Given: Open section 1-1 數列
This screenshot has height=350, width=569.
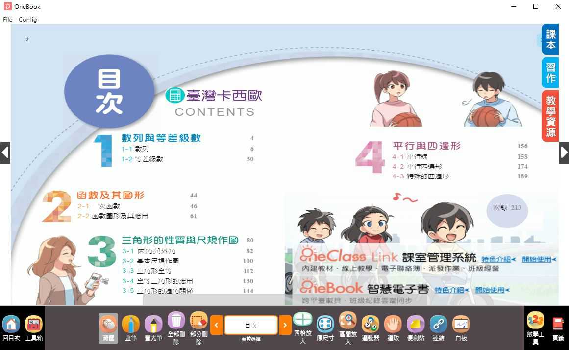Looking at the screenshot, I should (135, 149).
